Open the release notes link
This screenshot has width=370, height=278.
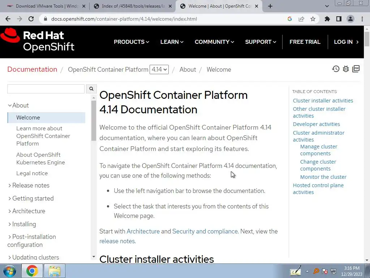point(117,241)
